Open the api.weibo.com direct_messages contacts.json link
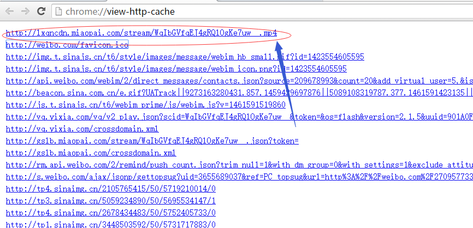Image resolution: width=473 pixels, height=228 pixels. [x=239, y=81]
